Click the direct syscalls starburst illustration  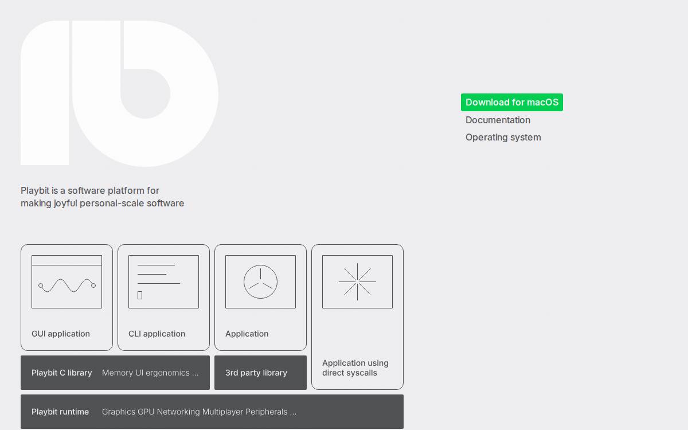(357, 282)
